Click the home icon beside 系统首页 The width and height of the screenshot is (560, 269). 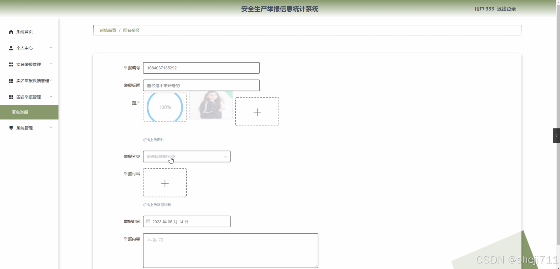pyautogui.click(x=11, y=32)
